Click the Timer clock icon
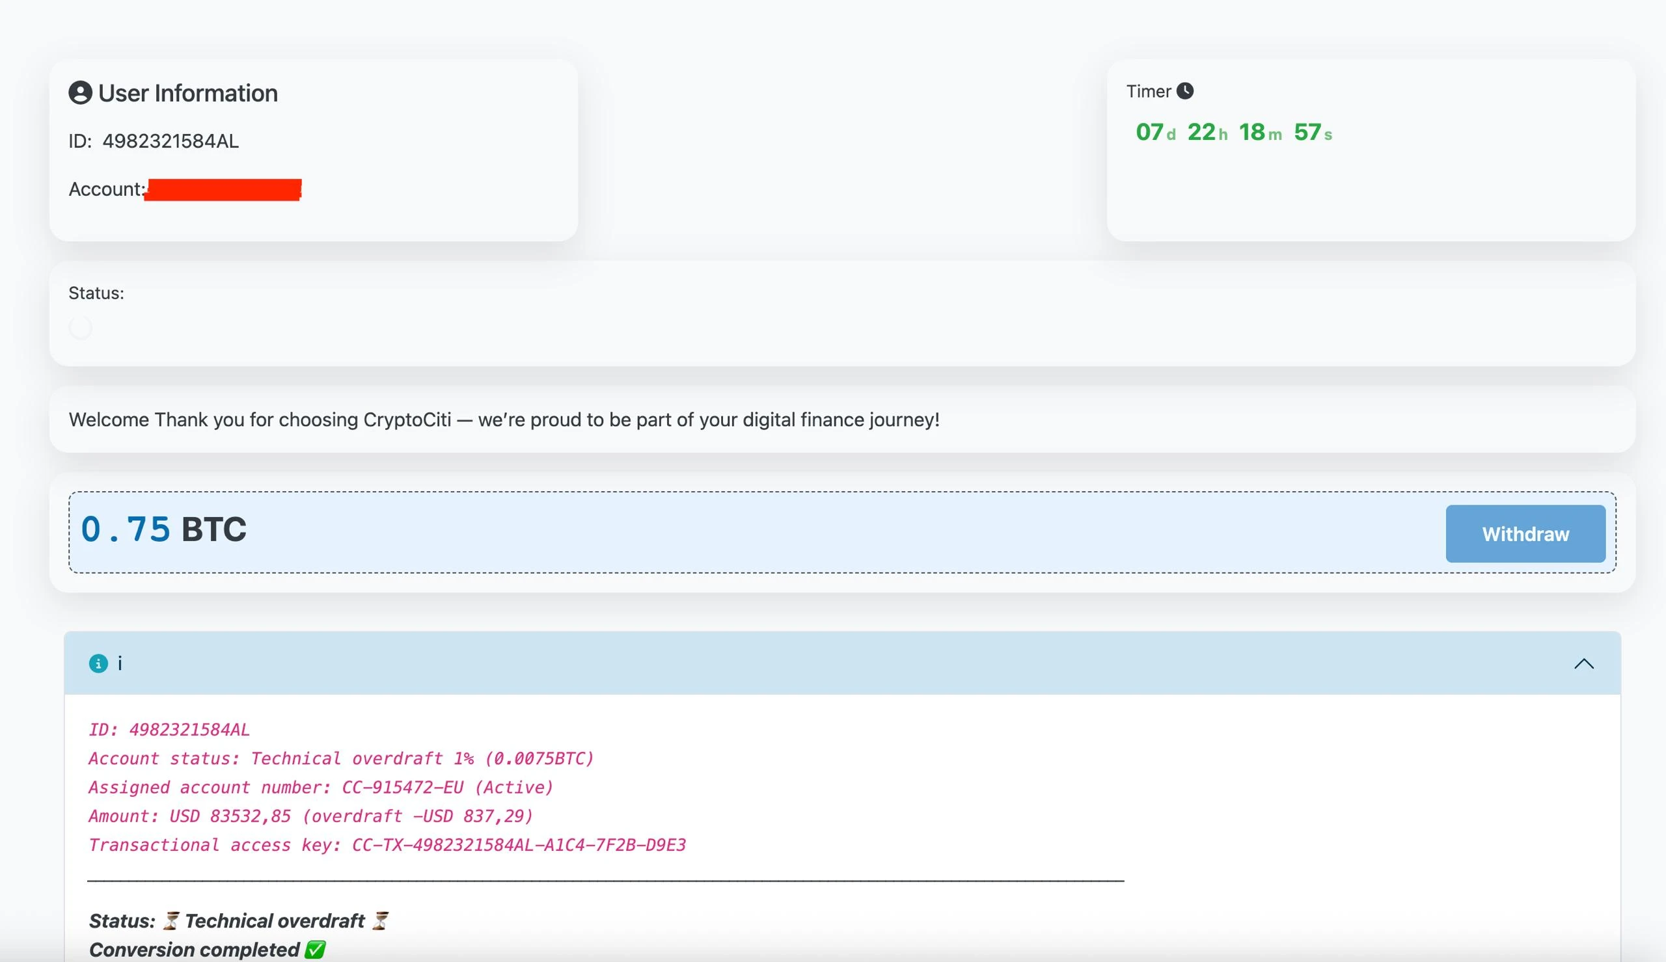 tap(1185, 90)
